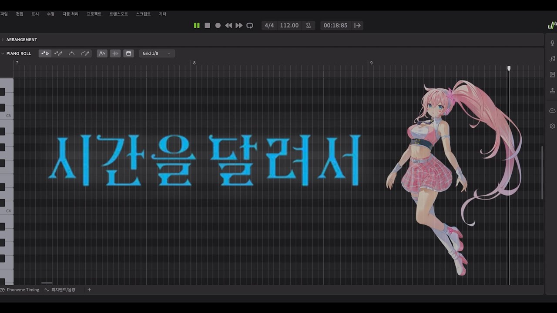Open the 수정 menu
557x313 pixels.
pos(50,14)
